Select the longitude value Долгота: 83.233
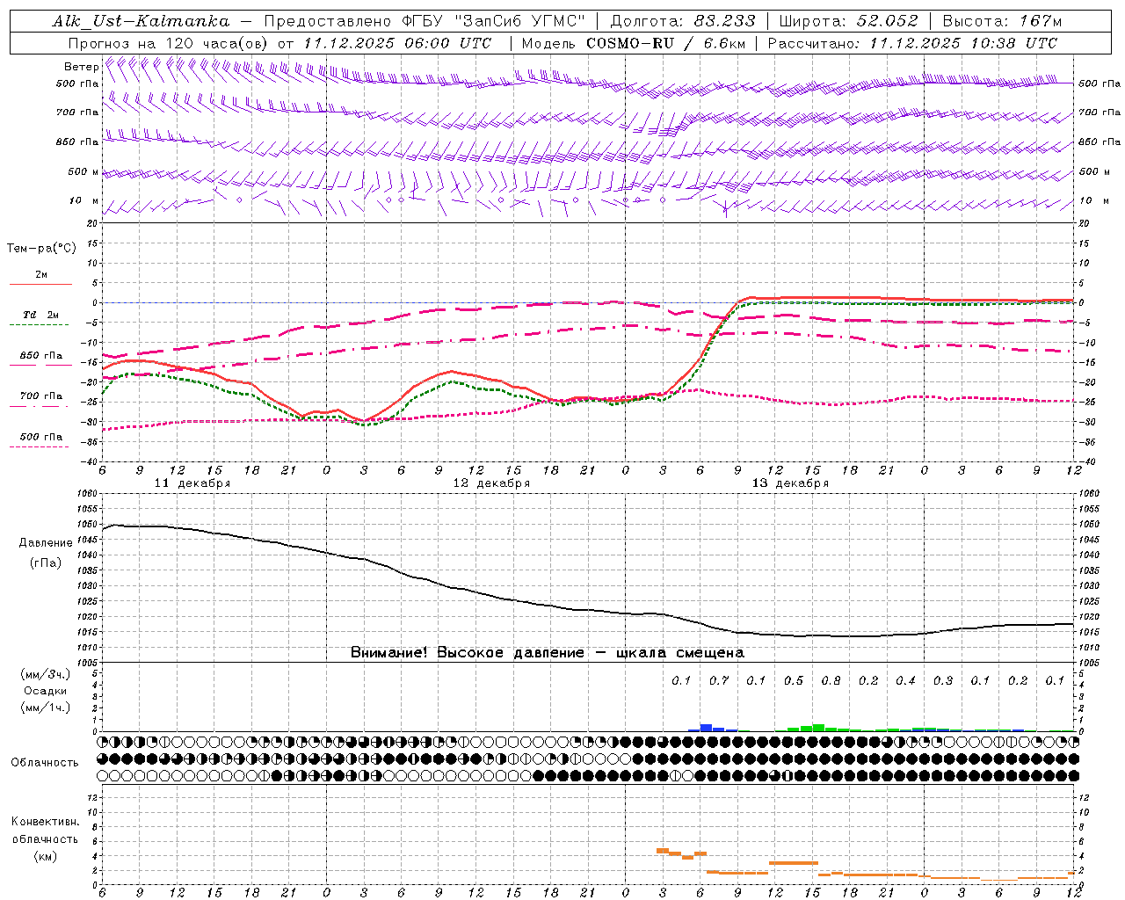The image size is (1125, 900). coord(683,21)
